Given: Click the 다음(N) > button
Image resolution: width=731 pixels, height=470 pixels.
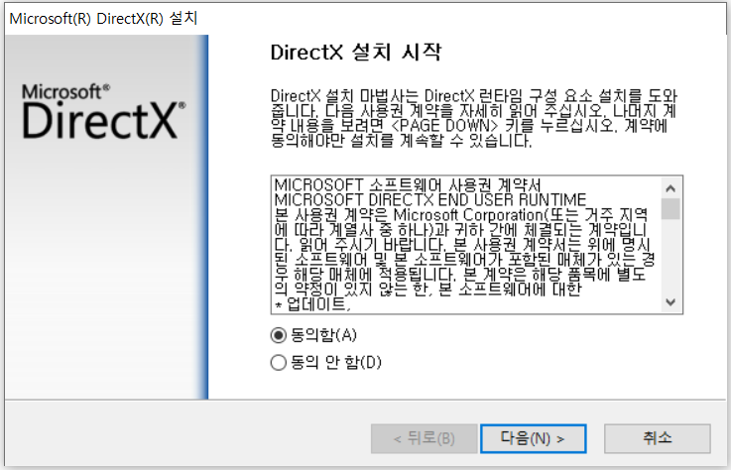Looking at the screenshot, I should 533,438.
